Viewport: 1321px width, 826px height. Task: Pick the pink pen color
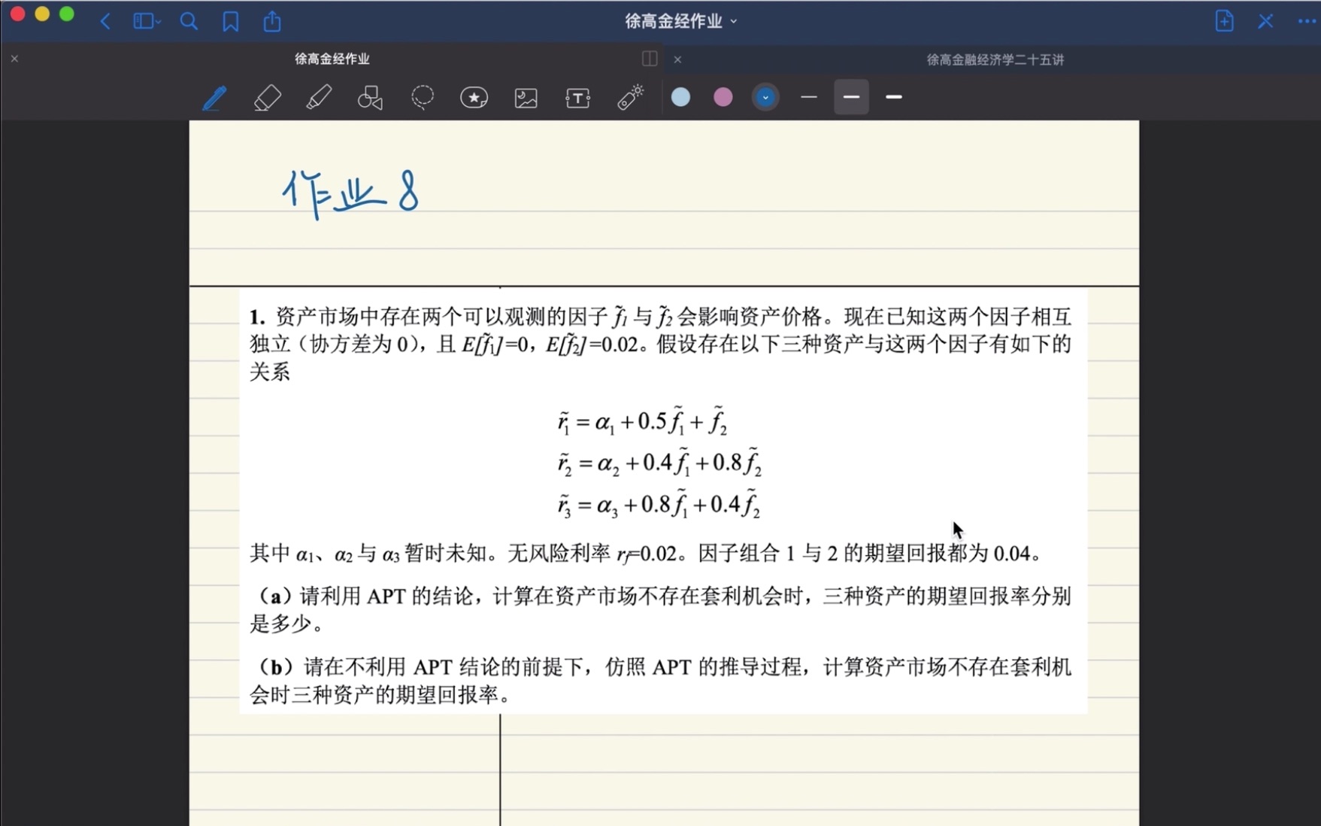[723, 97]
